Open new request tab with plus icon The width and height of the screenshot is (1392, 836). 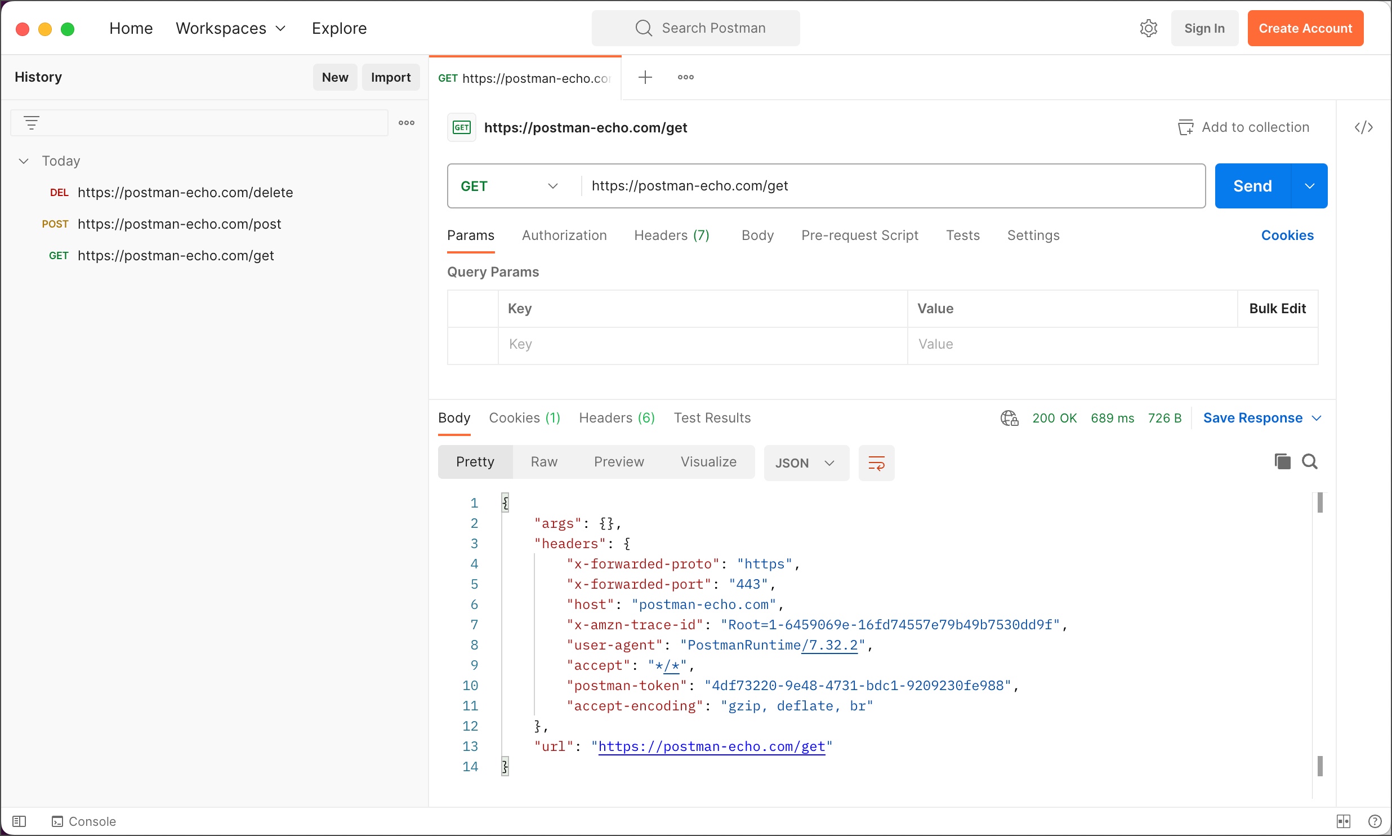click(x=645, y=77)
